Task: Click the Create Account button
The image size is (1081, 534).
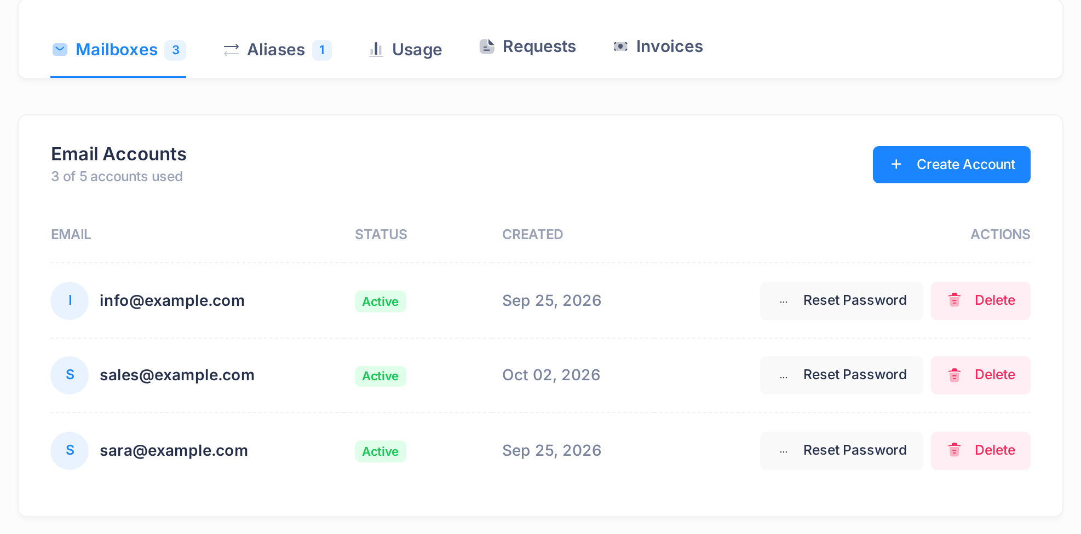Action: tap(951, 165)
